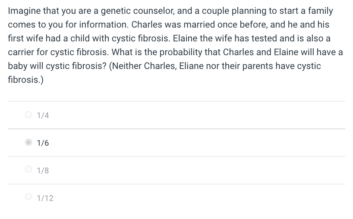
Task: Click empty area of the 1/6 answer row
Action: click(x=194, y=143)
